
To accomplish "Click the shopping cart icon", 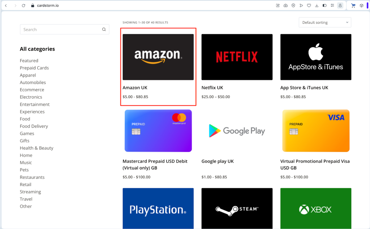I will point(353,5).
